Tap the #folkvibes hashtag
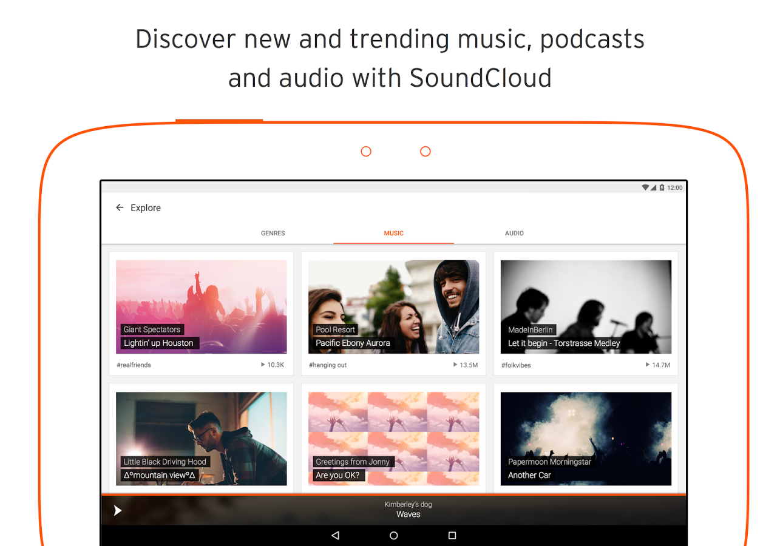780x546 pixels. (x=516, y=365)
